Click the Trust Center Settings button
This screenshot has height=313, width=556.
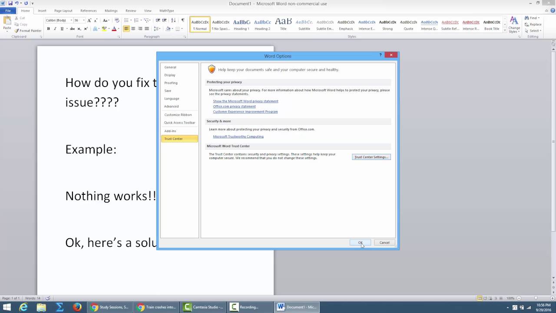click(371, 157)
